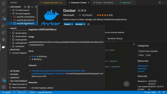Open the License resource link
Image resolution: width=167 pixels, height=94 pixels.
tap(141, 71)
